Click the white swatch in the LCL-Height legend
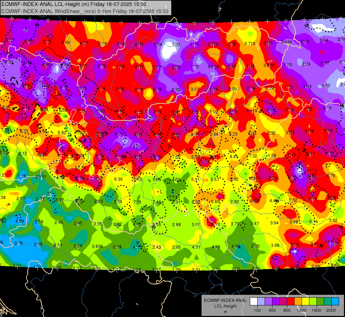Viewport: 345px width, 317px height. [254, 302]
